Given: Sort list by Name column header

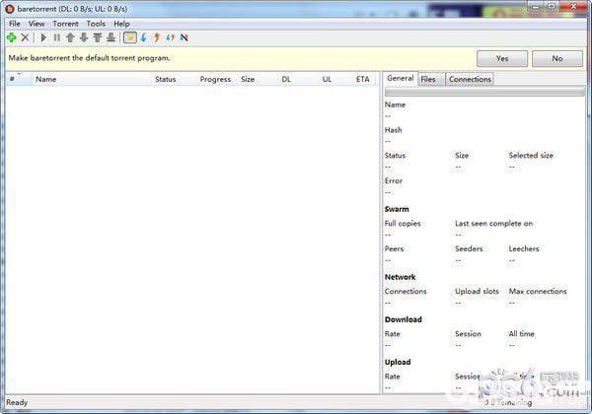Looking at the screenshot, I should tap(92, 79).
